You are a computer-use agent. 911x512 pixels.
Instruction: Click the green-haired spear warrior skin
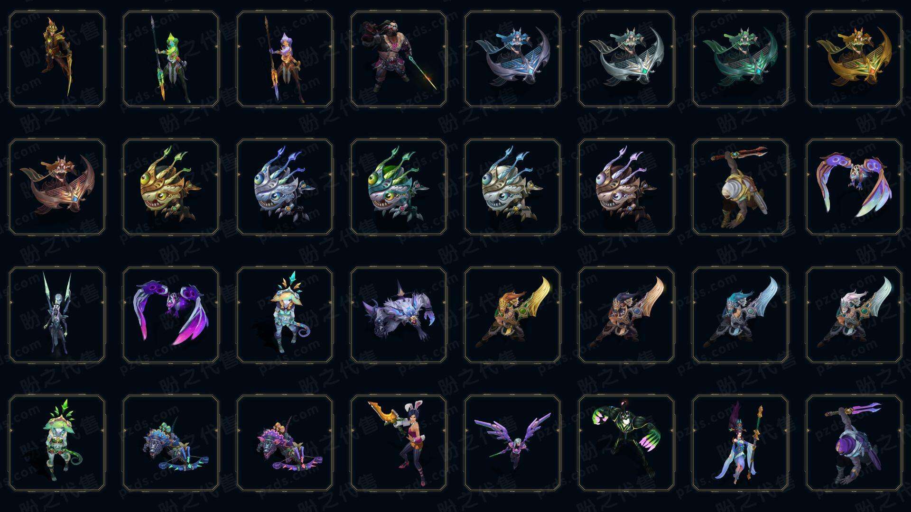[171, 59]
